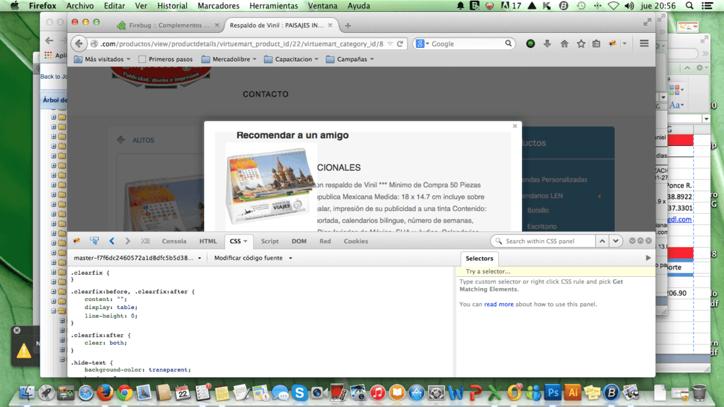The image size is (724, 407).
Task: Switch to the Red tab
Action: pos(325,241)
